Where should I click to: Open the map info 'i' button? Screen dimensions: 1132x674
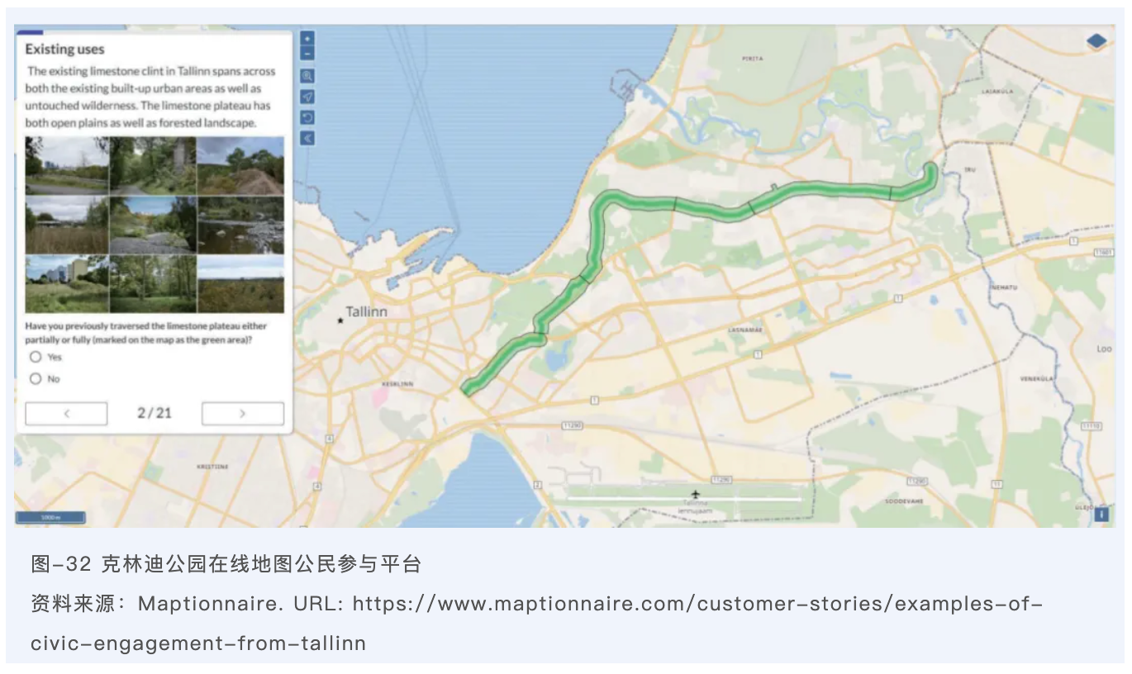(x=1101, y=514)
